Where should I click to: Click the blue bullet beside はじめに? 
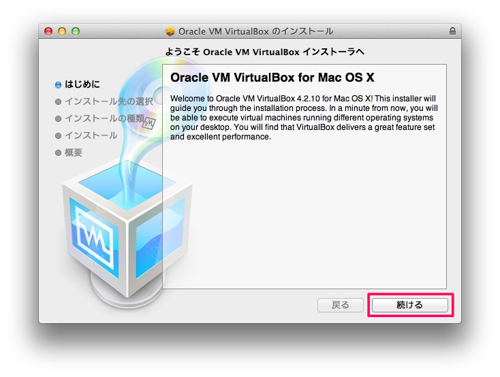tap(58, 85)
